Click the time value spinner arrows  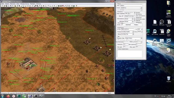(142, 32)
